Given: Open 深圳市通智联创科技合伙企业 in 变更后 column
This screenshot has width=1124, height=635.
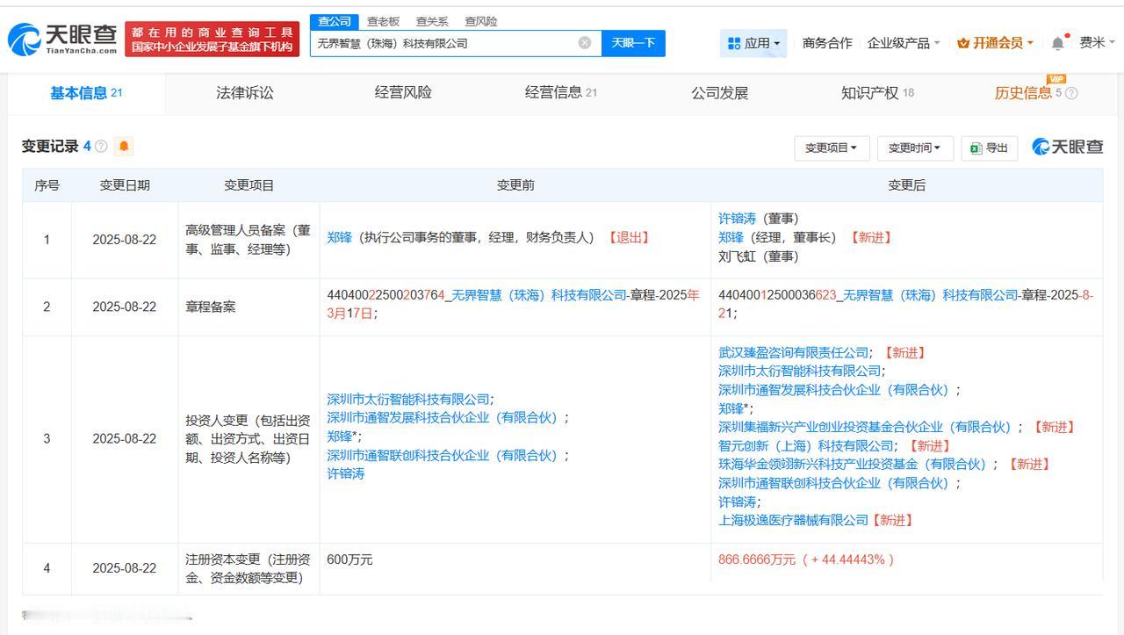Looking at the screenshot, I should coord(834,483).
